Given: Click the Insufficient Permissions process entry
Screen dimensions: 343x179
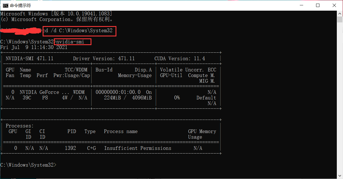Looking at the screenshot, I should pos(137,148).
